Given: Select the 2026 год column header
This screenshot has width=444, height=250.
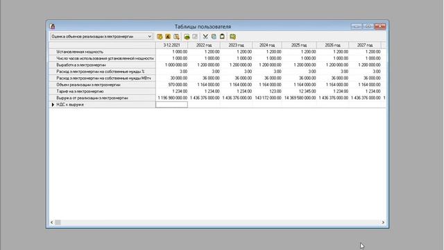Looking at the screenshot, I should (332, 45).
